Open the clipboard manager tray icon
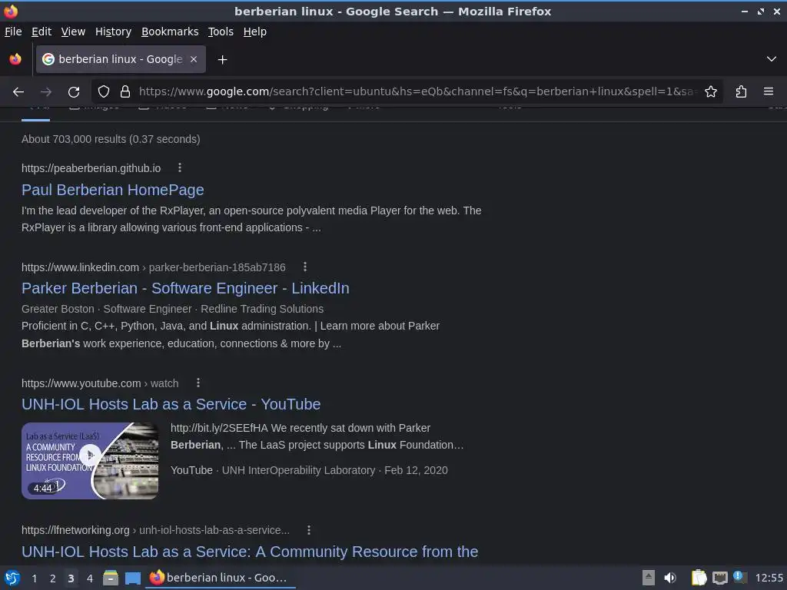This screenshot has height=590, width=787. (x=699, y=578)
